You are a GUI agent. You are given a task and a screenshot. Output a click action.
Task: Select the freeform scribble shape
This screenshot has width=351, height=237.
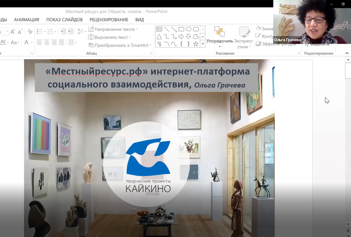[x=159, y=44]
